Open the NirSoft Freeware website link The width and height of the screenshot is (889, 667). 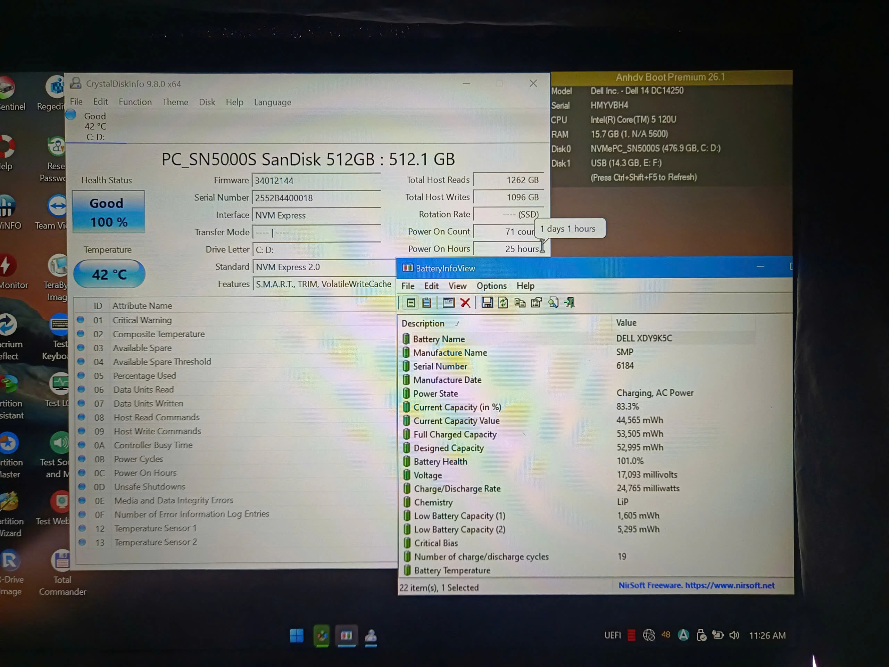[x=696, y=585]
